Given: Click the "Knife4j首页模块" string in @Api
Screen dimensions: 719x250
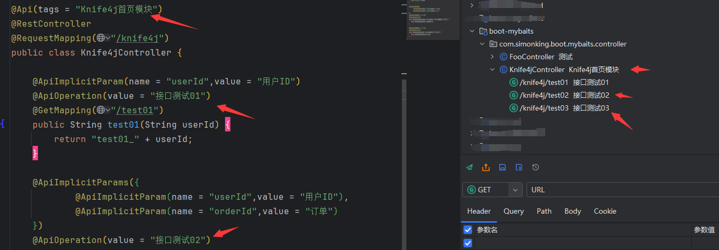Looking at the screenshot, I should [116, 9].
